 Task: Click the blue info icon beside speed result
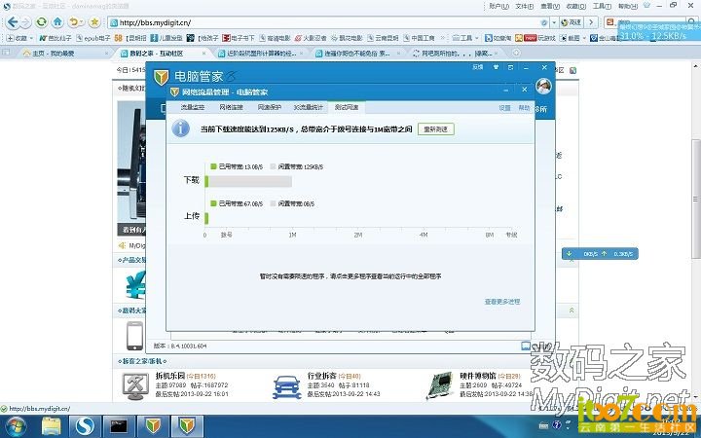pyautogui.click(x=181, y=128)
